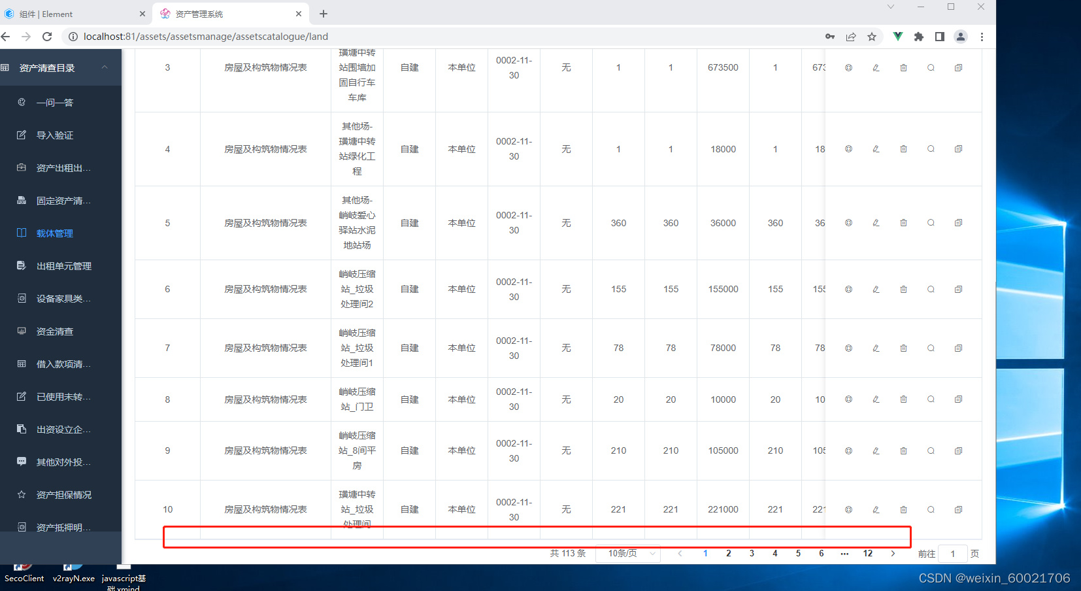Click the edit pencil icon in row 4
The width and height of the screenshot is (1081, 591).
pos(876,149)
